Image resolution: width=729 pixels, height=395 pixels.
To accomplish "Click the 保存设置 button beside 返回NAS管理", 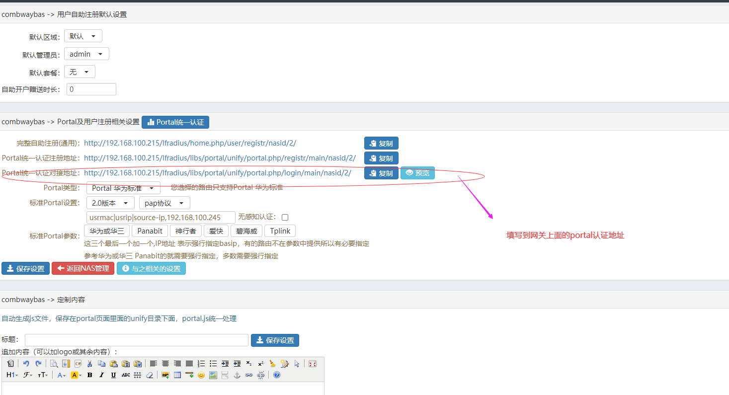I will [x=26, y=268].
